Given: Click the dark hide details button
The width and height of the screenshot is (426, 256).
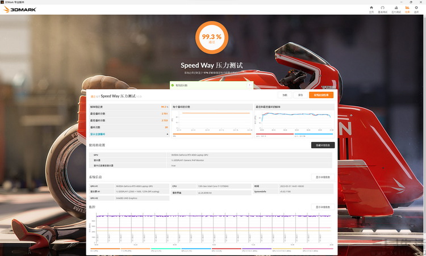Looking at the screenshot, I should (x=323, y=145).
